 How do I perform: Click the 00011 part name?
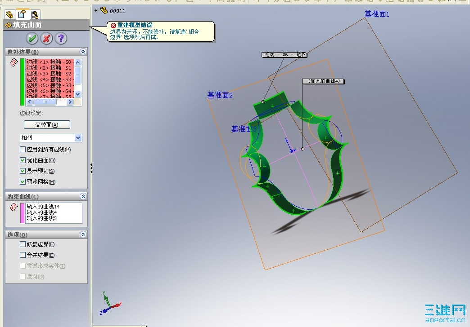pos(117,11)
